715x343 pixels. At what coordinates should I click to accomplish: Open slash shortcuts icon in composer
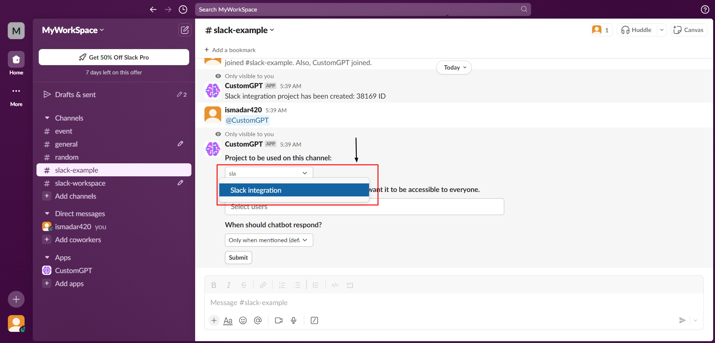314,320
